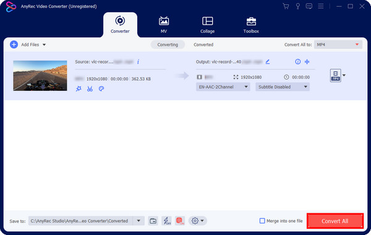This screenshot has height=235, width=371.
Task: Expand the settings gear dropdown arrow
Action: pyautogui.click(x=202, y=221)
